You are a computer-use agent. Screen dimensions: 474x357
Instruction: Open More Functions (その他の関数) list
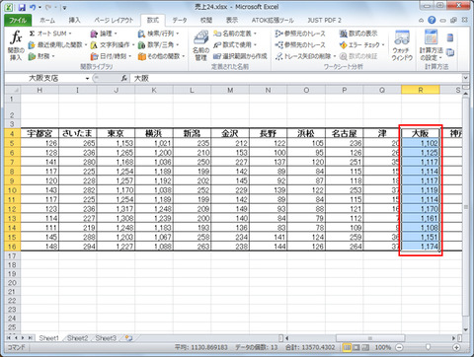161,56
